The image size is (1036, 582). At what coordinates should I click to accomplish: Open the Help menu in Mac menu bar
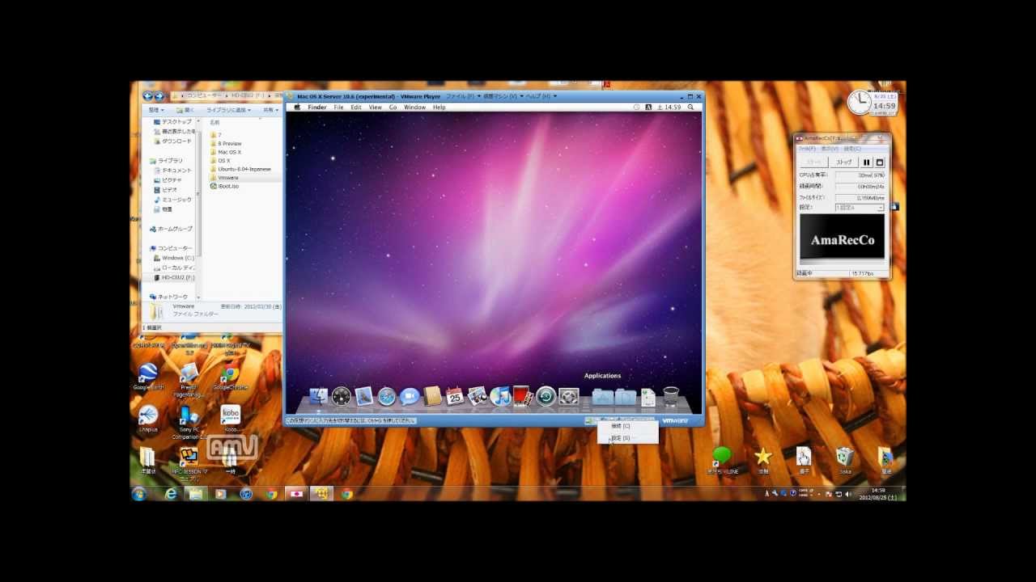point(439,108)
